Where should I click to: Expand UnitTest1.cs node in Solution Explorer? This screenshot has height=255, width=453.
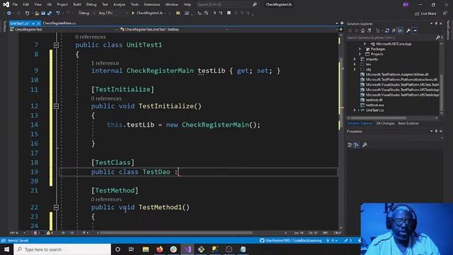tap(355, 110)
